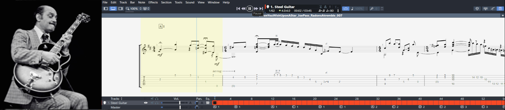Click the E4 tuning key indicator
The height and width of the screenshot is (110, 505).
(x=336, y=7)
